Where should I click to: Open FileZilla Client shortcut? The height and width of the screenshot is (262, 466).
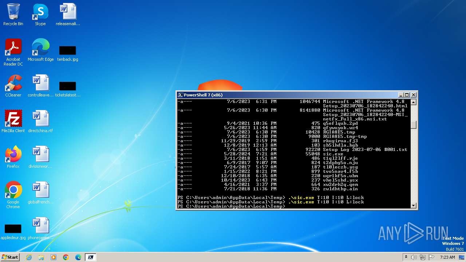pos(13,121)
